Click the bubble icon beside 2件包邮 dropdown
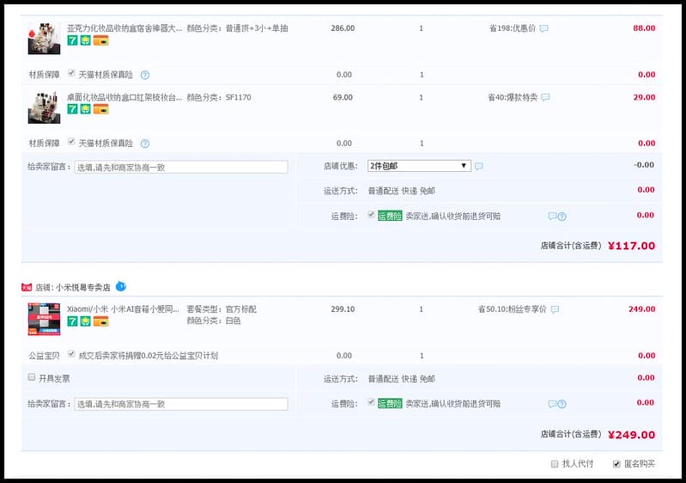The height and width of the screenshot is (483, 686). [x=479, y=166]
